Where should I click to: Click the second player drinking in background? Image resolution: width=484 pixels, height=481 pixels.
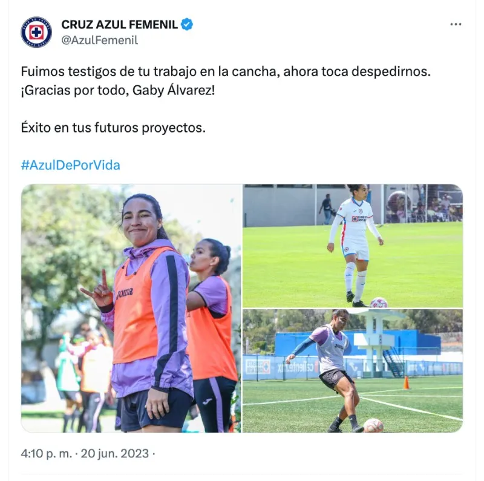(x=211, y=335)
